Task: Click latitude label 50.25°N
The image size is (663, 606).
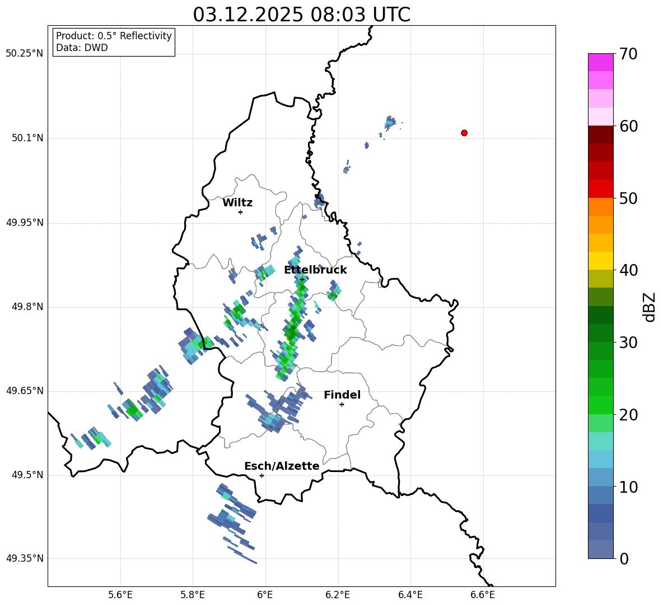Action: 25,54
